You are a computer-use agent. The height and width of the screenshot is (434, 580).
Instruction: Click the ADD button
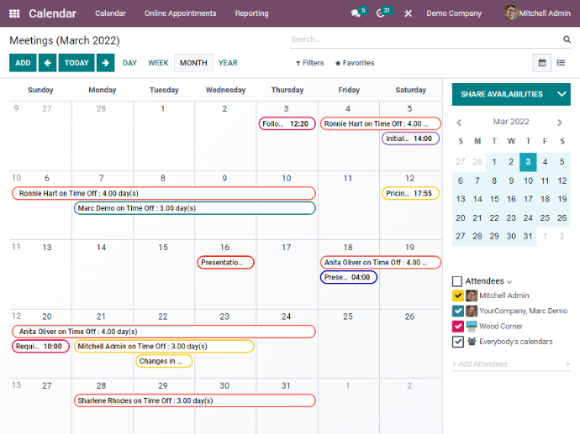[23, 63]
